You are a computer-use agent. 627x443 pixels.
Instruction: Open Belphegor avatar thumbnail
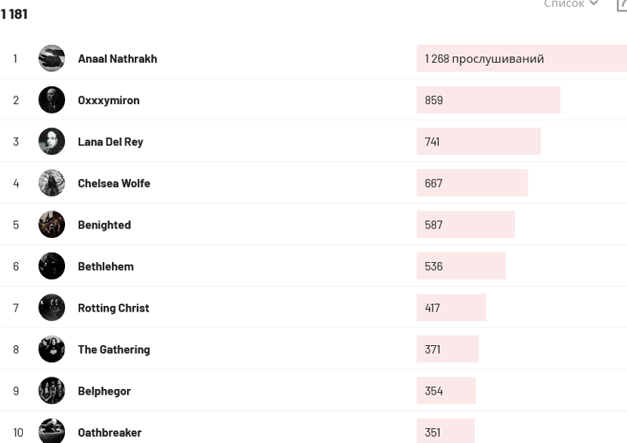(52, 391)
